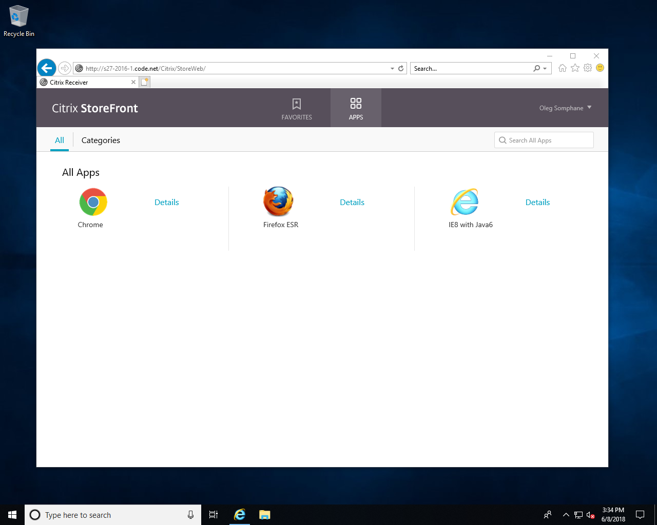Click the back navigation arrow in IE
Viewport: 657px width, 525px height.
click(46, 68)
